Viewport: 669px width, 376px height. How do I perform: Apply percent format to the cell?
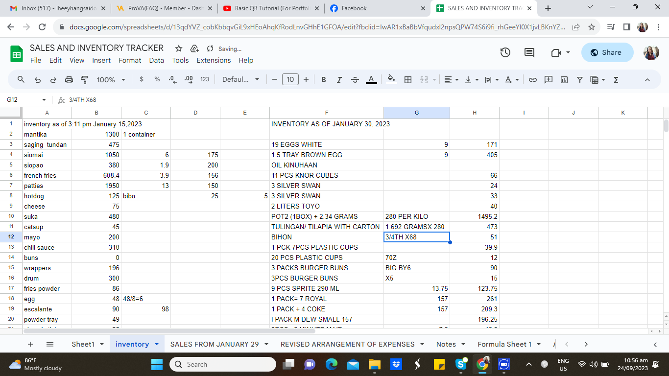pyautogui.click(x=157, y=79)
